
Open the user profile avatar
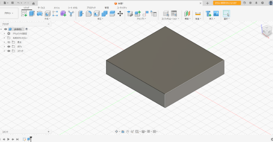click(271, 3)
